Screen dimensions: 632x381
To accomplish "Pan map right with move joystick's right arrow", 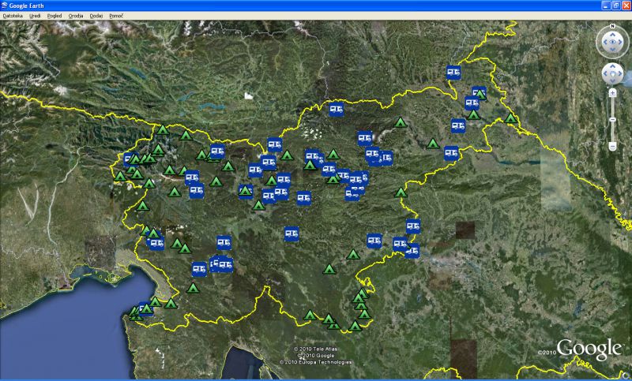I will coord(620,74).
